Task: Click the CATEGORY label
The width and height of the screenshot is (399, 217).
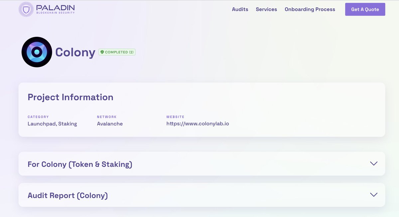Action: coord(38,117)
